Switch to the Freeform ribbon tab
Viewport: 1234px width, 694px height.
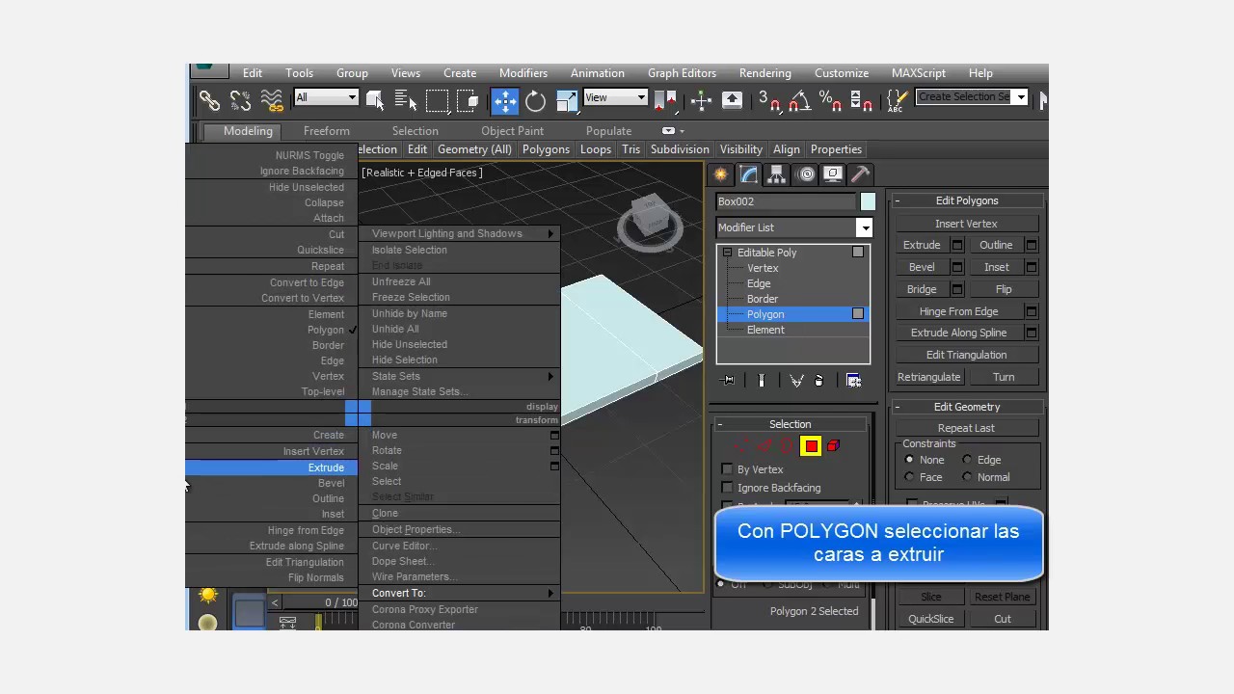(x=326, y=131)
